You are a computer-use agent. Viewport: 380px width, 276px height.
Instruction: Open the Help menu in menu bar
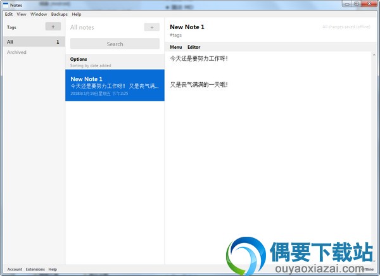click(x=77, y=14)
